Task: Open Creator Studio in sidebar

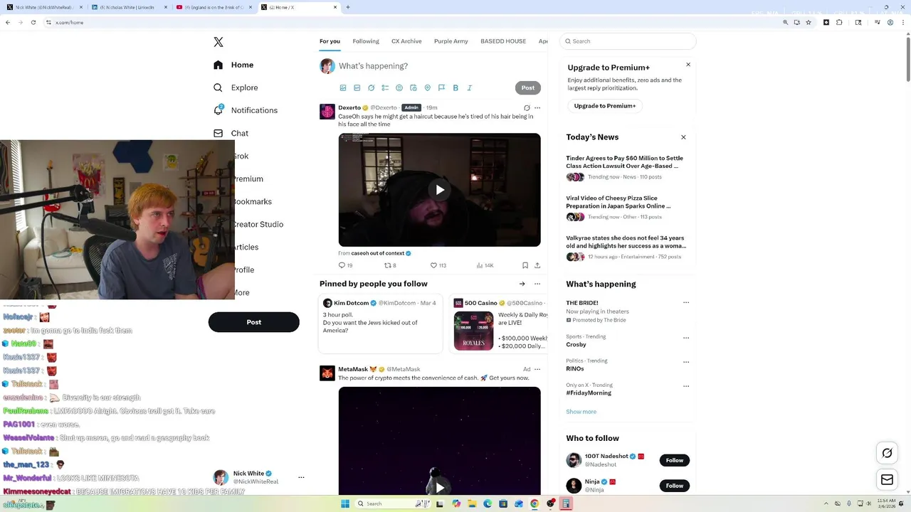Action: tap(258, 224)
